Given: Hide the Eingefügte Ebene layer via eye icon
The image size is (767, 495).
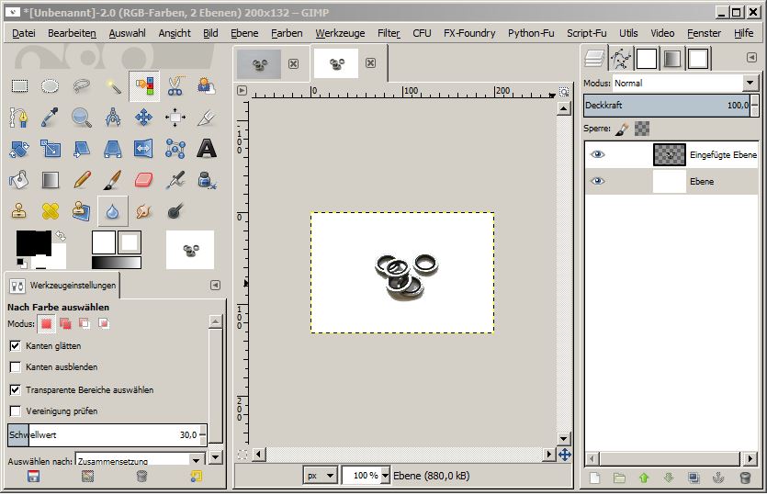Looking at the screenshot, I should (598, 154).
